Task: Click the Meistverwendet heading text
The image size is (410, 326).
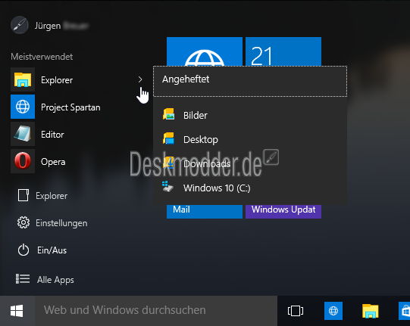Action: point(42,57)
